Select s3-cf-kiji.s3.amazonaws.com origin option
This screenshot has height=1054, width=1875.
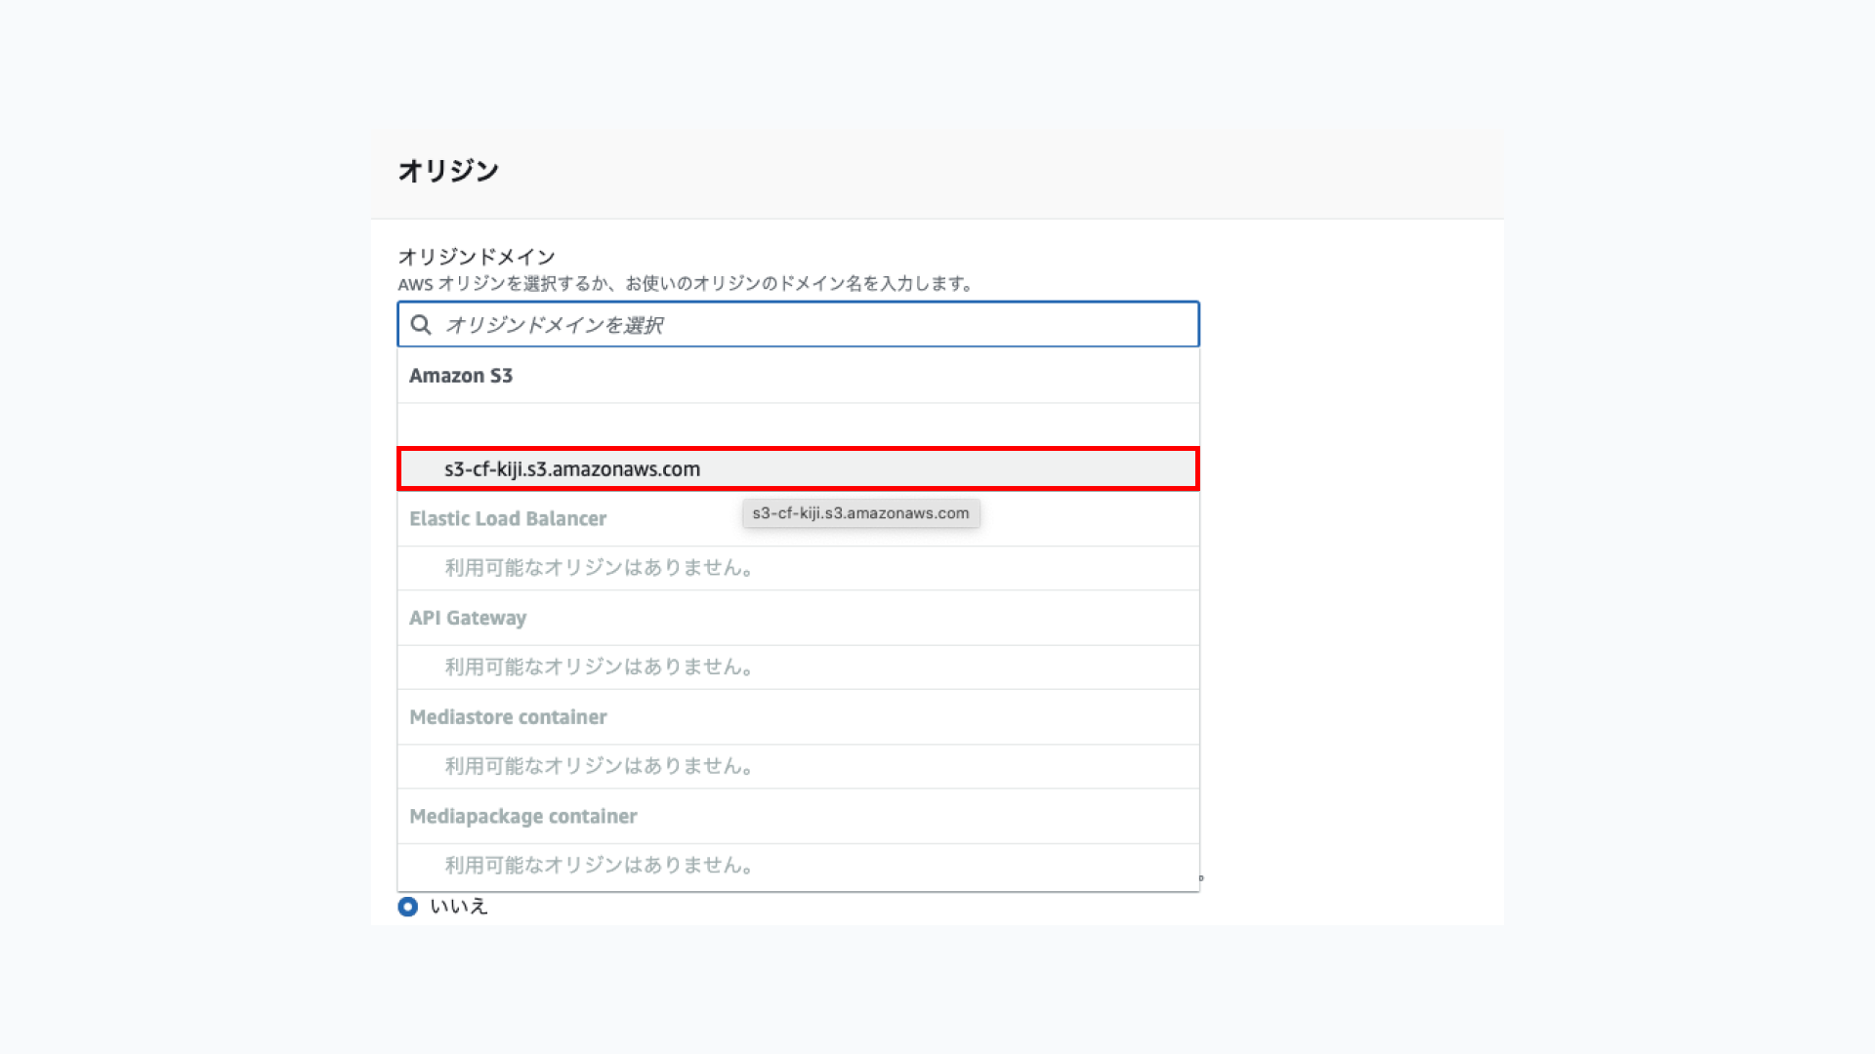(x=572, y=469)
